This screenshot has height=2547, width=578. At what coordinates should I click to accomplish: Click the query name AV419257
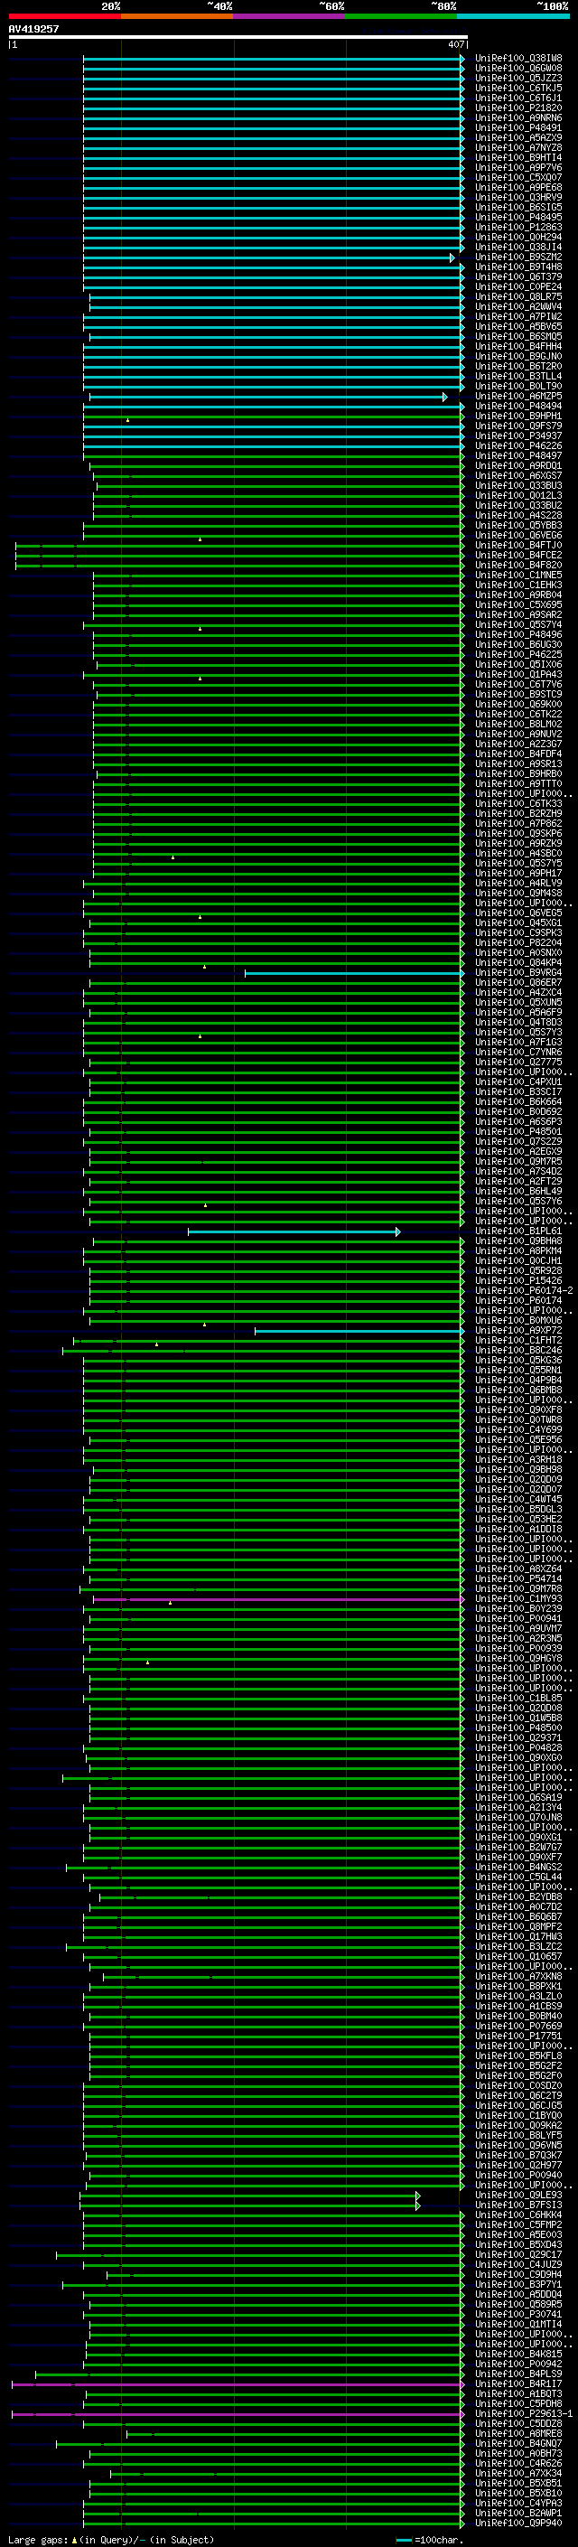pos(33,29)
